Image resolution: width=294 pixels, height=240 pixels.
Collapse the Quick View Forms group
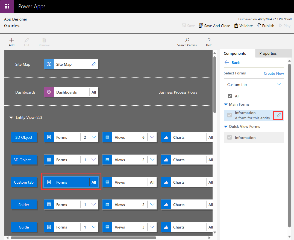coord(226,126)
